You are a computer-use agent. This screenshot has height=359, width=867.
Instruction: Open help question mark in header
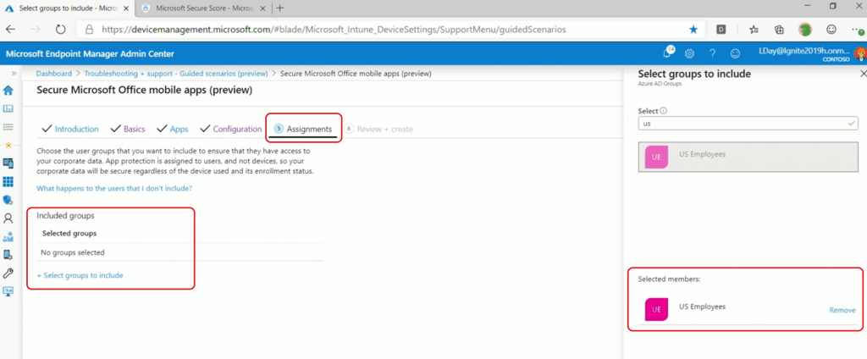[x=712, y=53]
